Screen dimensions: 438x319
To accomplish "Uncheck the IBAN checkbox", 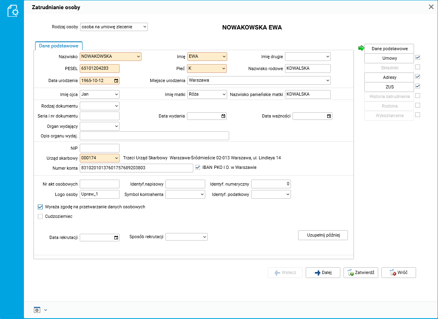I will (x=198, y=168).
